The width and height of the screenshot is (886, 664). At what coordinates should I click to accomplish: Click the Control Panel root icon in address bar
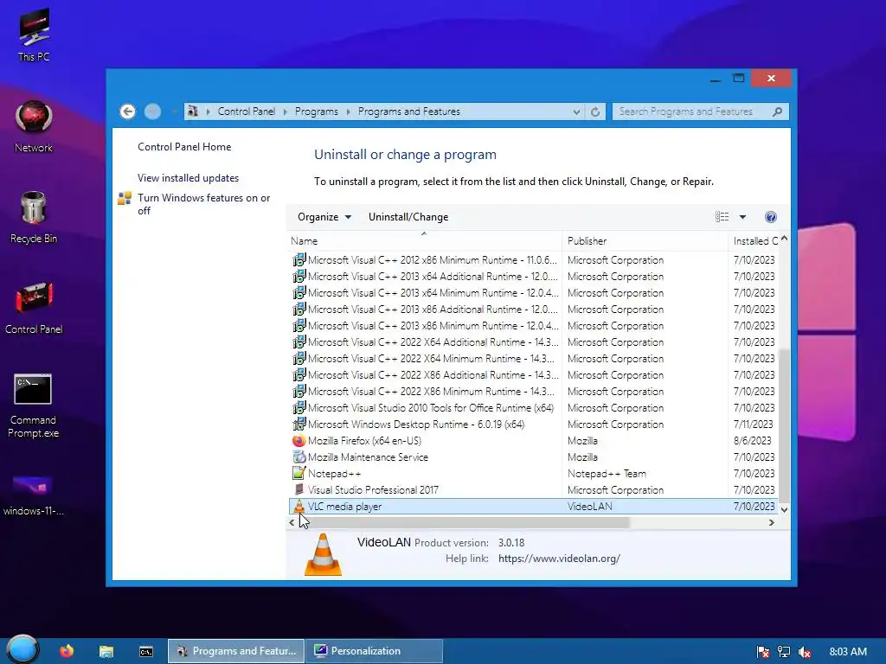[193, 112]
